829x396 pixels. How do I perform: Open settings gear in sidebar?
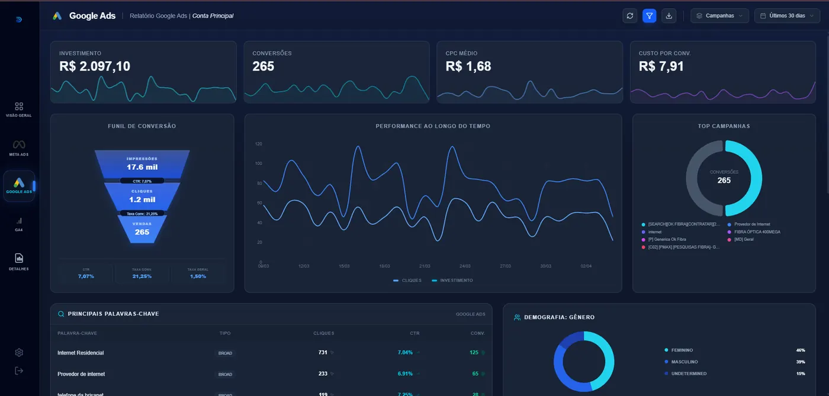[x=19, y=353]
